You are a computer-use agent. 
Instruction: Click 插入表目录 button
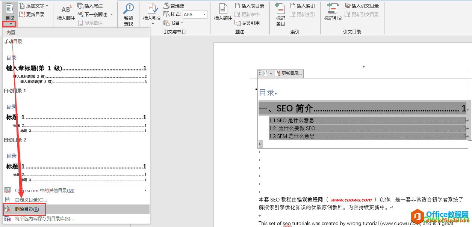250,6
